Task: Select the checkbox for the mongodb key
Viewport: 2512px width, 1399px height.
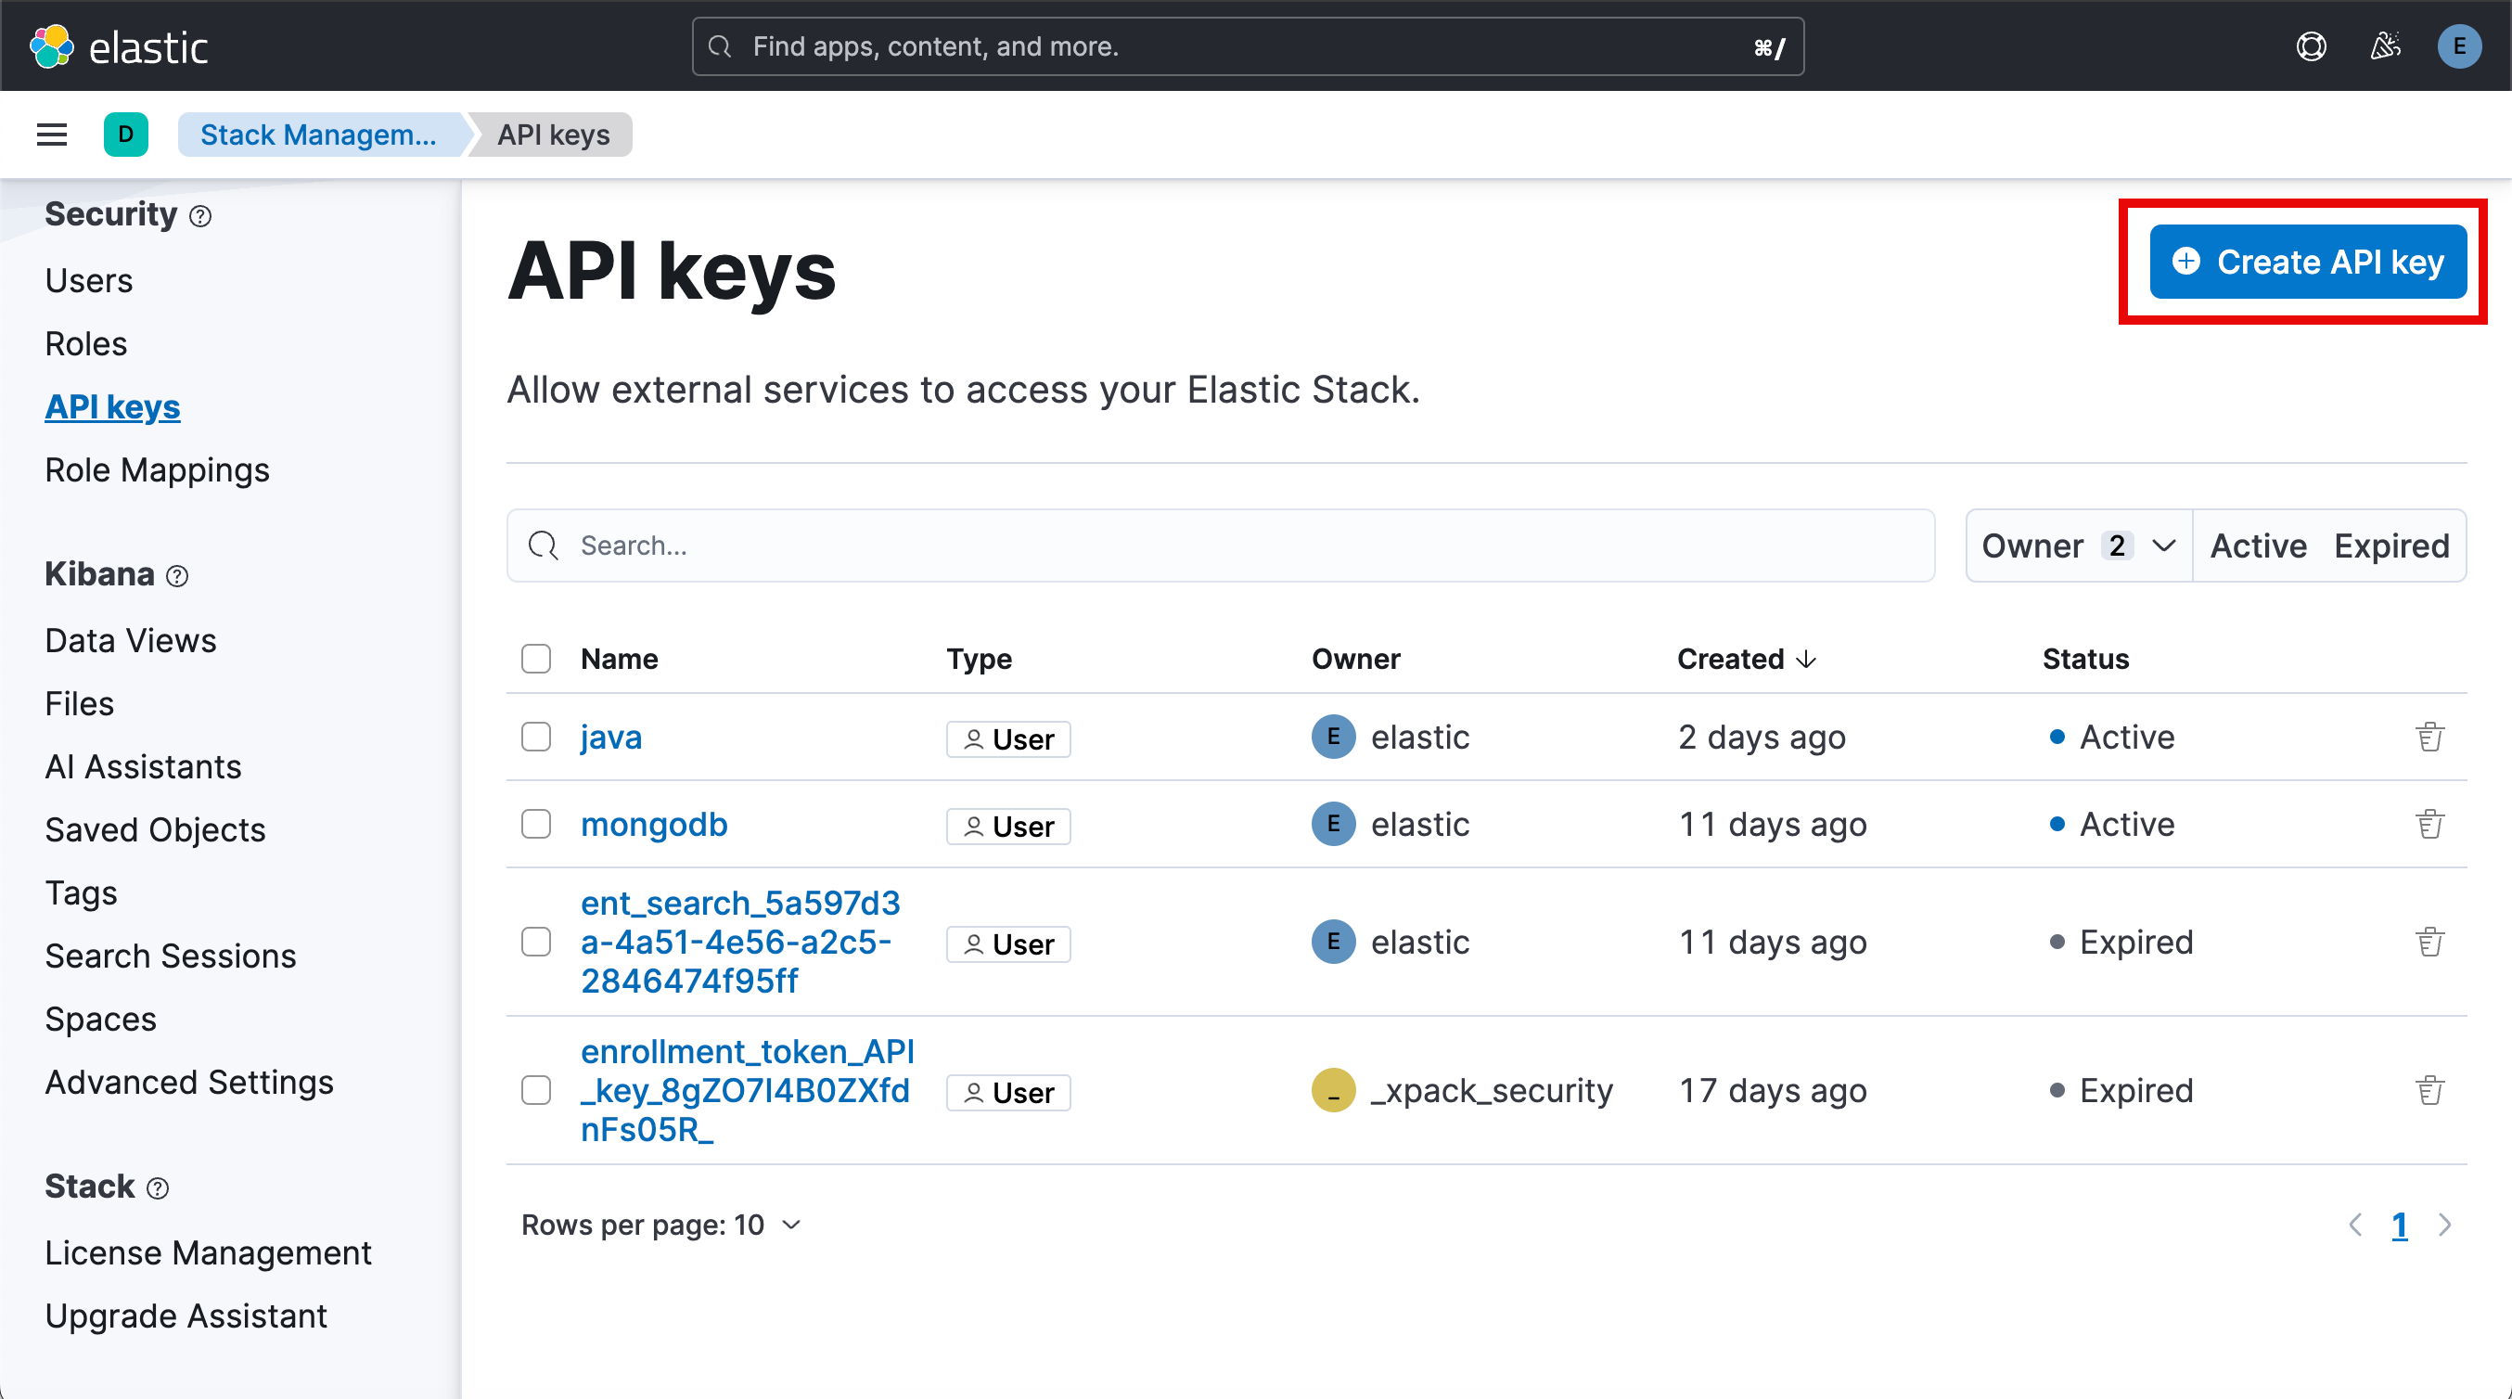Action: pos(535,825)
